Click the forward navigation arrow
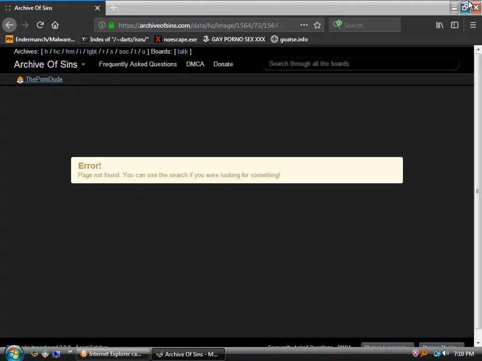482x361 pixels. (x=25, y=25)
